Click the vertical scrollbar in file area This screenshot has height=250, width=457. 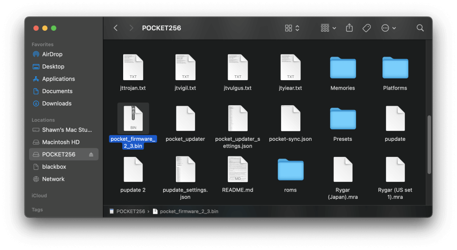tap(429, 145)
